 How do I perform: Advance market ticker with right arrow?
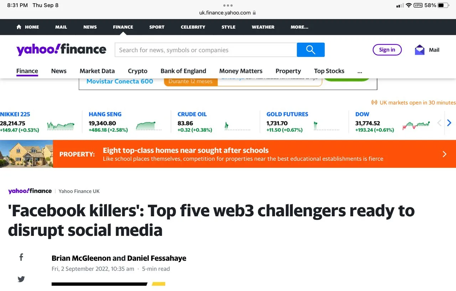click(x=449, y=123)
